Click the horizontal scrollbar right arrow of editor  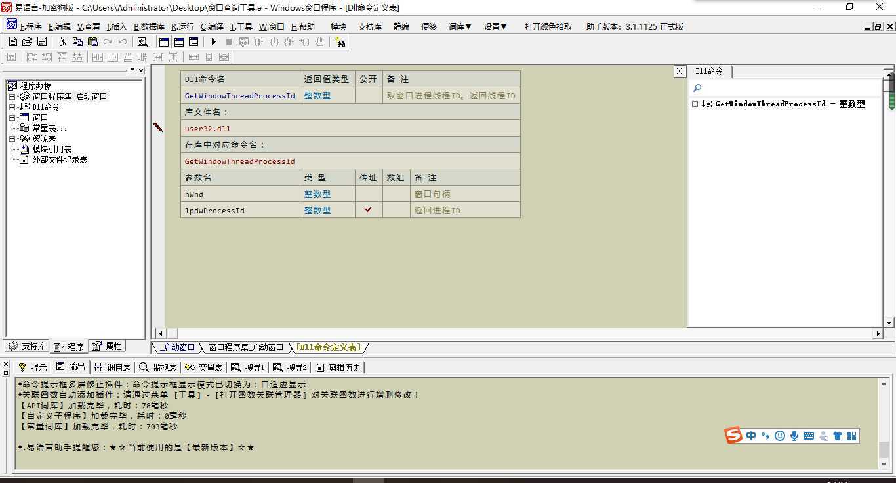click(x=878, y=333)
